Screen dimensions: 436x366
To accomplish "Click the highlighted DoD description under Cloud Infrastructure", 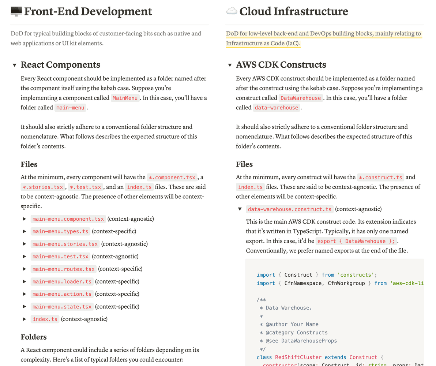I will [x=324, y=38].
